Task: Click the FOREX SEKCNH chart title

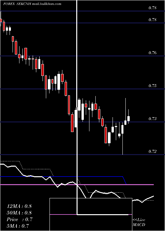Action: click(17, 4)
